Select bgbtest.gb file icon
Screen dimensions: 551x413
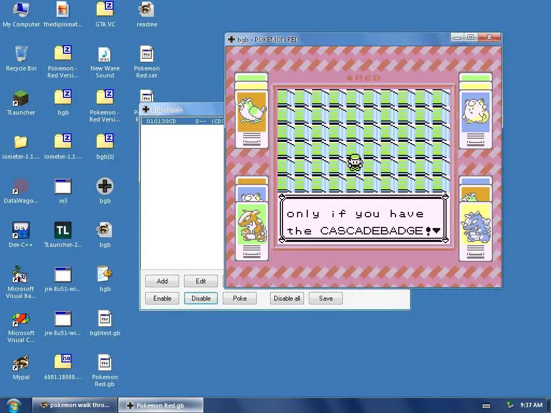[105, 323]
